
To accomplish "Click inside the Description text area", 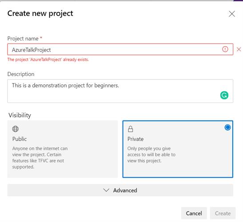I will [x=120, y=91].
